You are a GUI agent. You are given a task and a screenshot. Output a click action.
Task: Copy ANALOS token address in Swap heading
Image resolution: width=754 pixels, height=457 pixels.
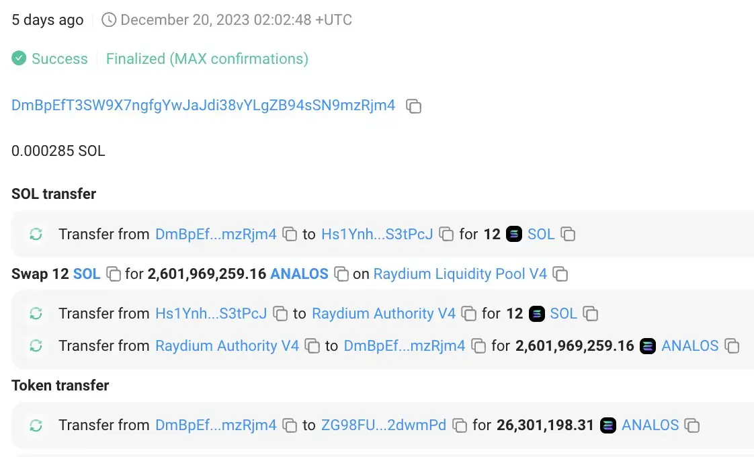click(x=341, y=274)
